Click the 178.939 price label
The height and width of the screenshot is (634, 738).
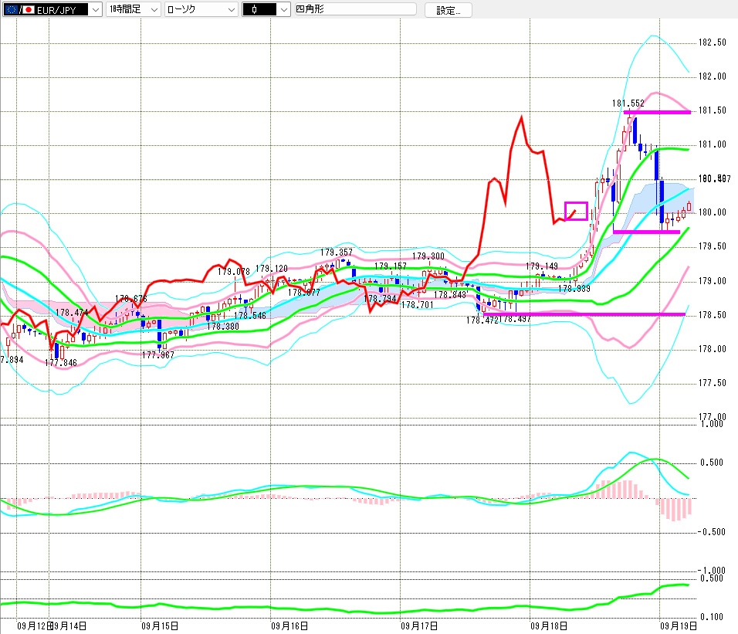coord(574,289)
